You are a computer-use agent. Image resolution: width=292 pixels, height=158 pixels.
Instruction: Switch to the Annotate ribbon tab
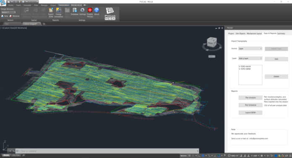coord(27,5)
